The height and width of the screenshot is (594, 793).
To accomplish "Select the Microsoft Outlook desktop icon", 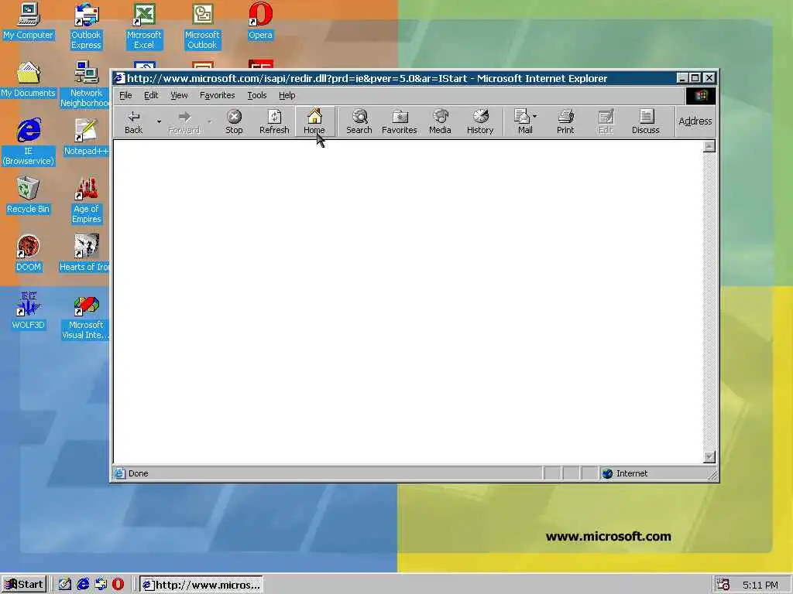I will coord(202,26).
